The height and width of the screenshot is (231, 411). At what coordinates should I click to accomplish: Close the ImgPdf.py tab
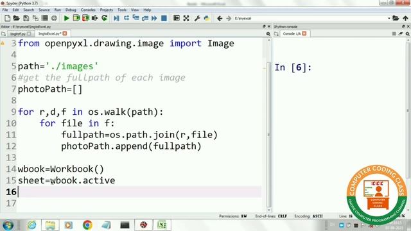click(x=29, y=34)
